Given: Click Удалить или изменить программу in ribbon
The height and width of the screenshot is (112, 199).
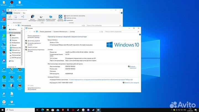Looking at the screenshot, I should pyautogui.click(x=75, y=16).
